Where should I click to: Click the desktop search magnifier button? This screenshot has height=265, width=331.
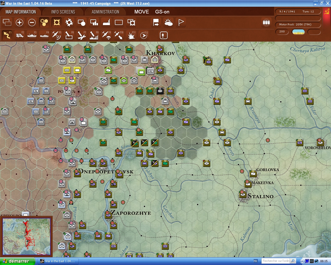click(x=293, y=261)
